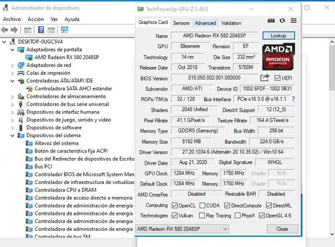Click the Bus Interface question mark icon
The width and height of the screenshot is (335, 247).
[293, 99]
